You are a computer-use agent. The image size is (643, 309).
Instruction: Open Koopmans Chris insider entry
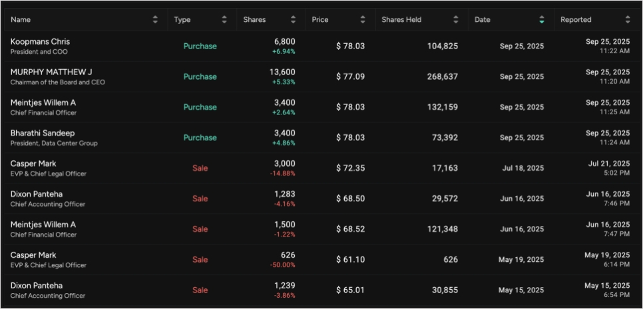pos(40,42)
